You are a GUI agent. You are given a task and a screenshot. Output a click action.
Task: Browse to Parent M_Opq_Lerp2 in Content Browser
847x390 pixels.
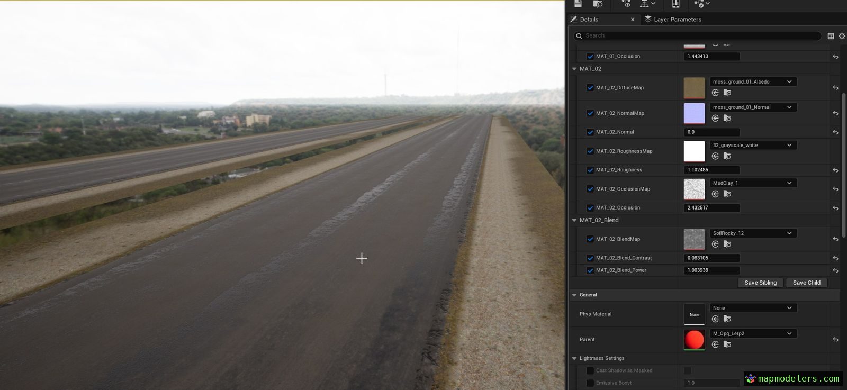pos(727,344)
